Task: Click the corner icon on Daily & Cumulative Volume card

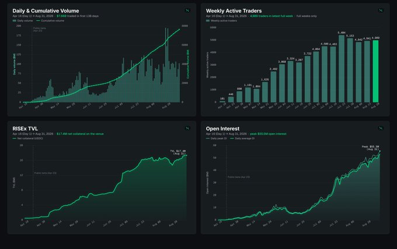Action: [x=187, y=10]
